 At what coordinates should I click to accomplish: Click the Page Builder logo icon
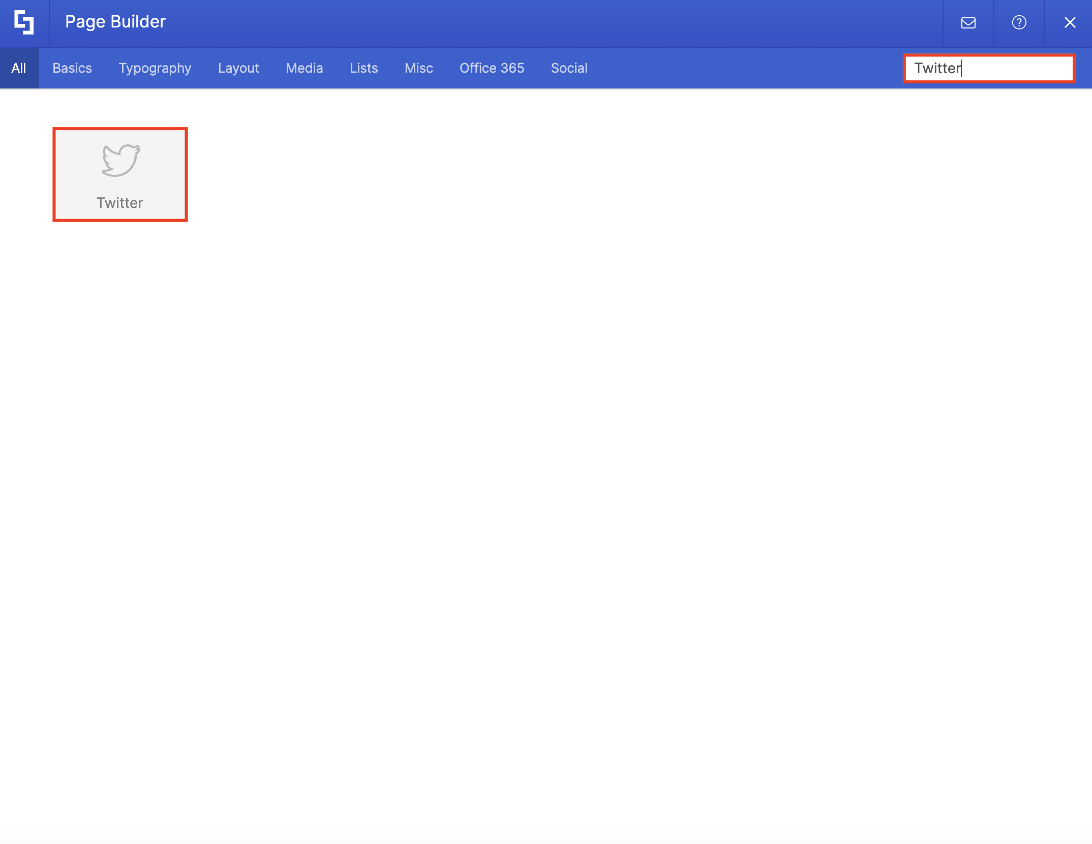[x=24, y=23]
